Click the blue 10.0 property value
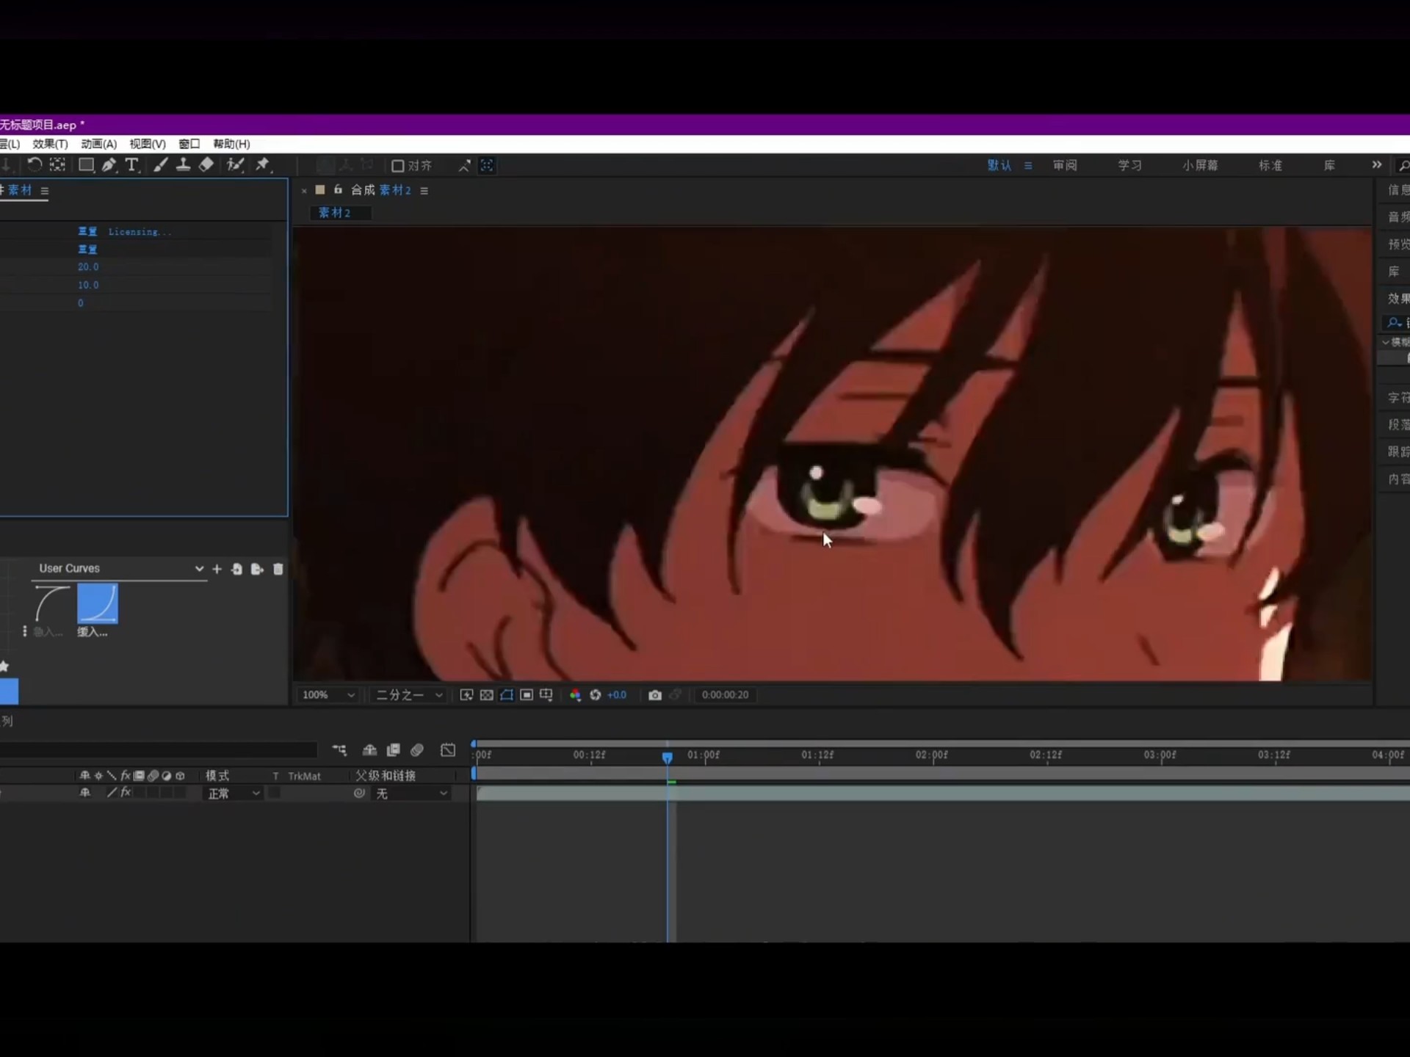Screen dimensions: 1410x1057 pos(88,285)
